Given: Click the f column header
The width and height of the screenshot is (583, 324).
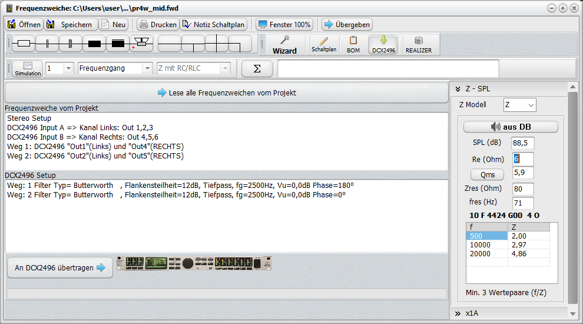Looking at the screenshot, I should point(486,227).
